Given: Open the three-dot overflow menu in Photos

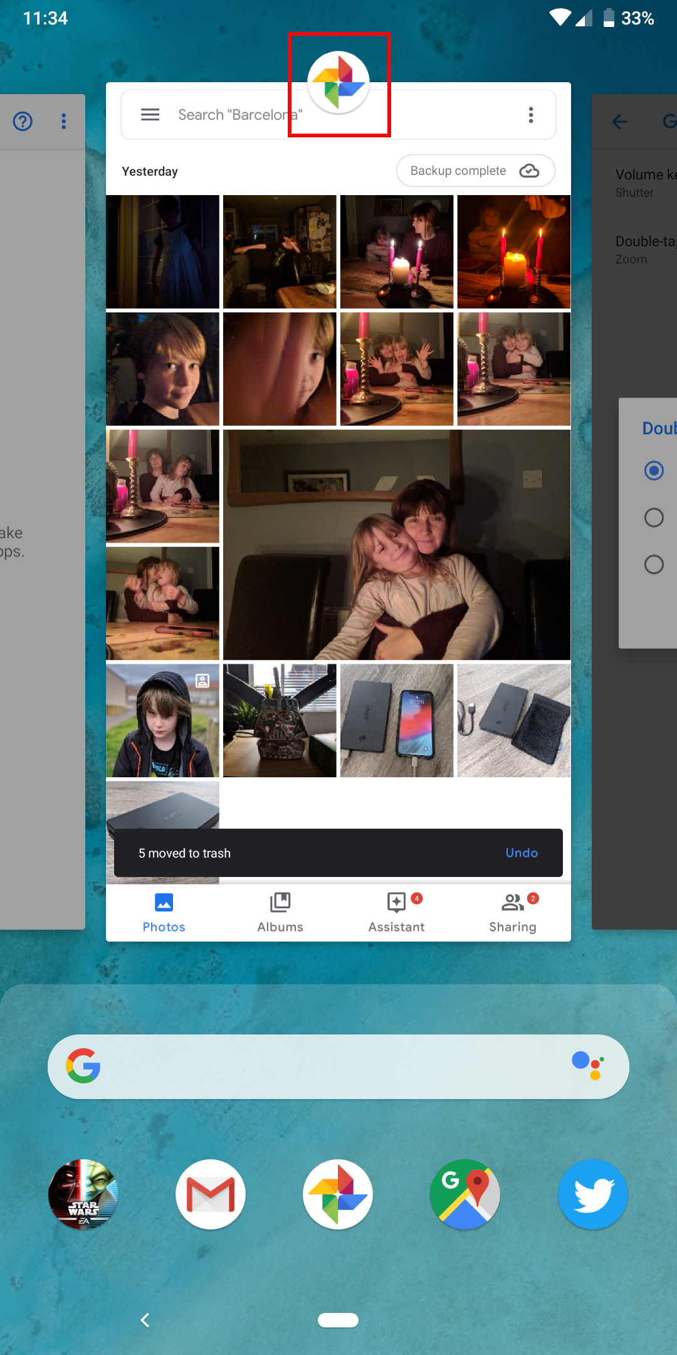Looking at the screenshot, I should point(531,115).
